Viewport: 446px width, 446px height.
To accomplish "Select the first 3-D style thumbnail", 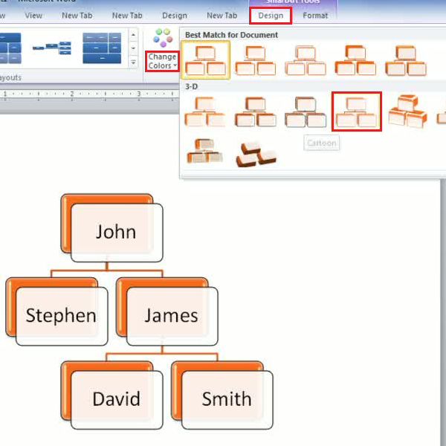I will (x=205, y=111).
